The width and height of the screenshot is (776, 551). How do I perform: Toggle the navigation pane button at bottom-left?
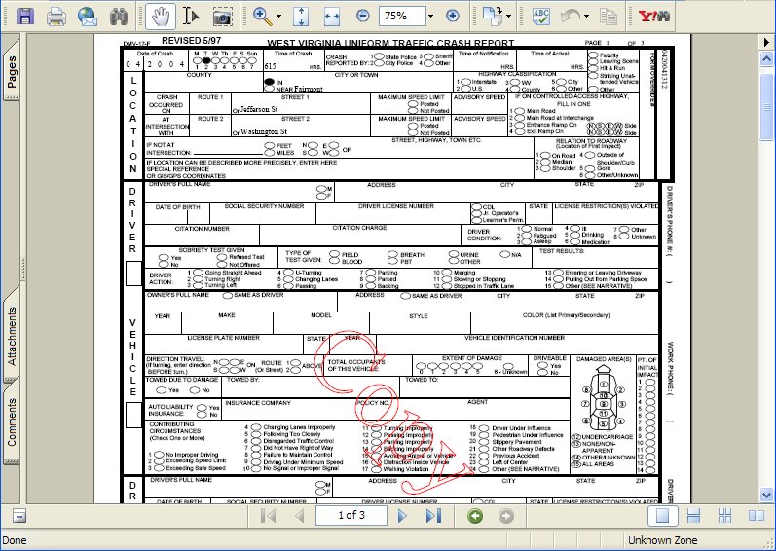click(18, 516)
